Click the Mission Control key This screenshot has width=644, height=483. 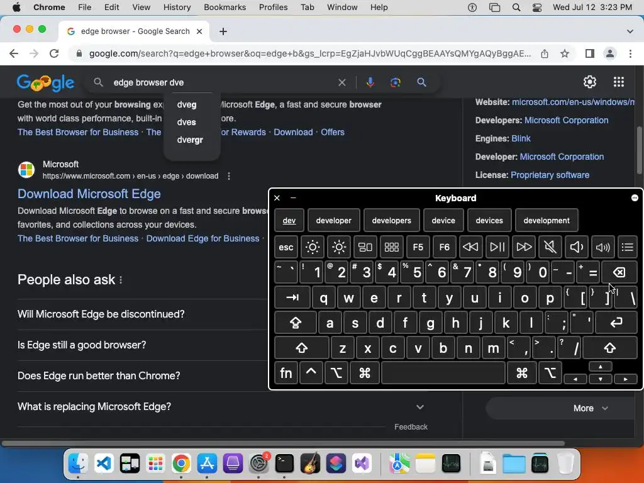pos(365,247)
